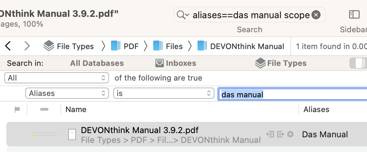Clear the search field with the X button

point(316,15)
